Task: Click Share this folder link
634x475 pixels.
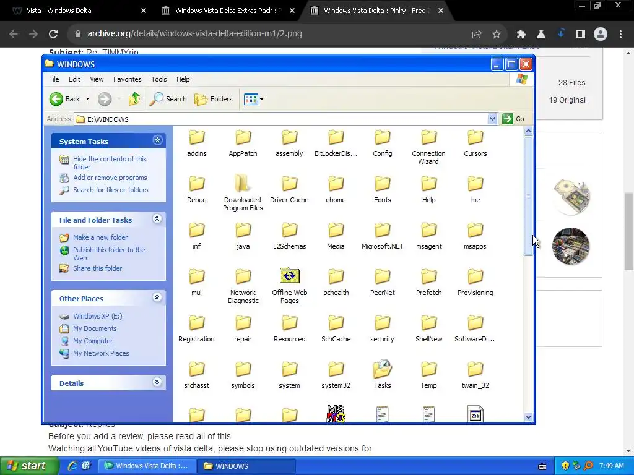Action: 97,268
